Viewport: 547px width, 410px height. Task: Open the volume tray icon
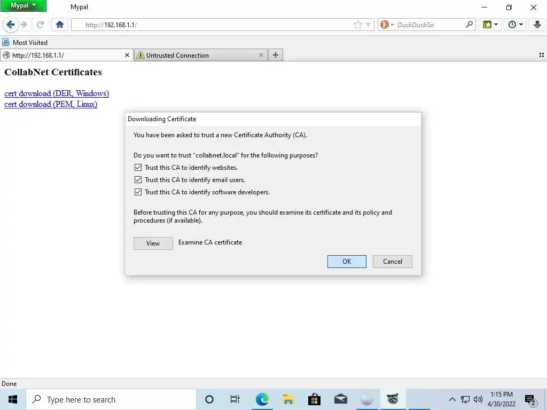tap(478, 399)
